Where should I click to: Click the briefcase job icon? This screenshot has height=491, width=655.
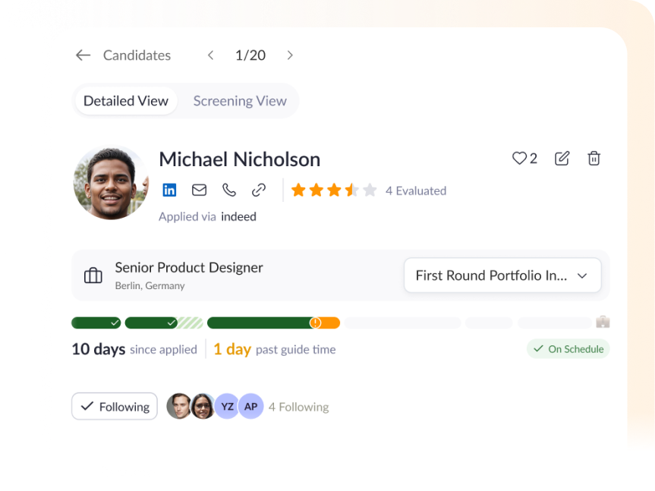click(93, 275)
